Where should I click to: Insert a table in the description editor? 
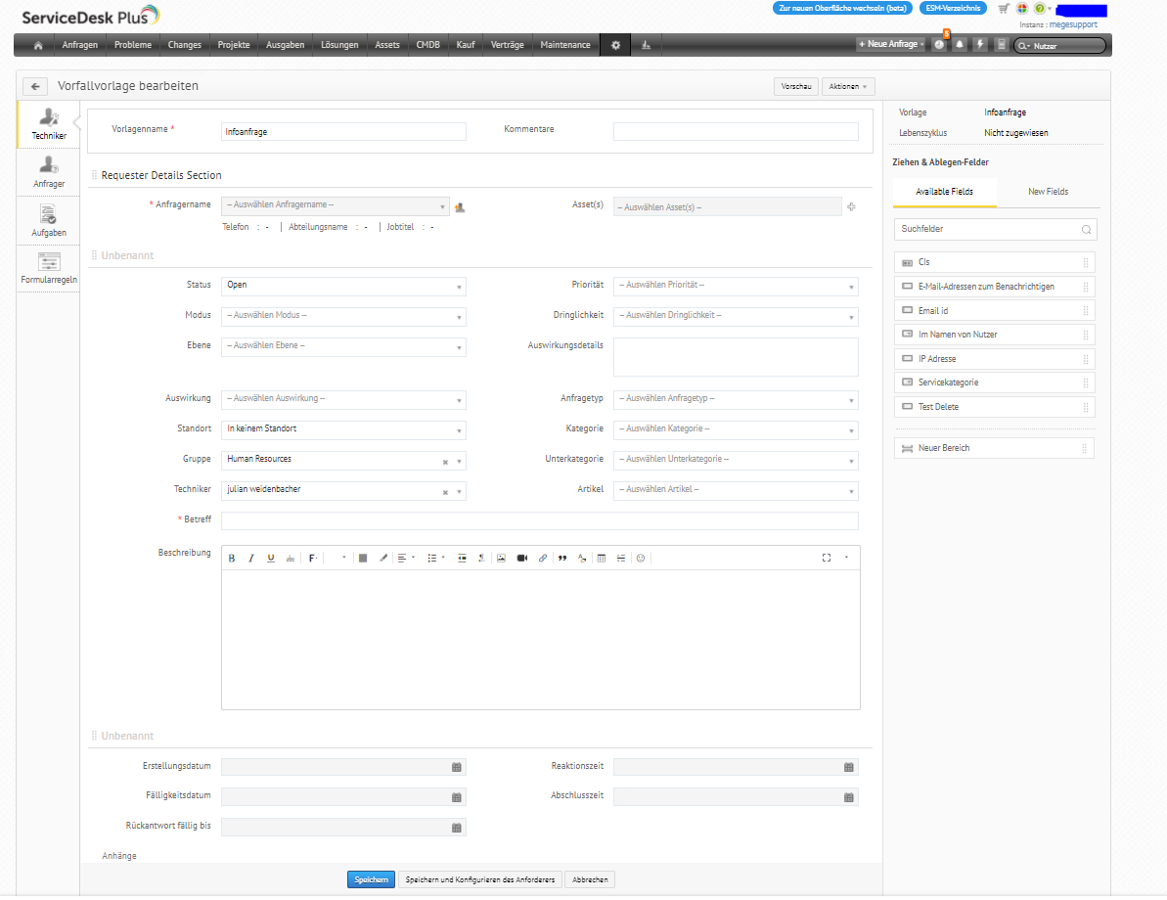coord(602,559)
